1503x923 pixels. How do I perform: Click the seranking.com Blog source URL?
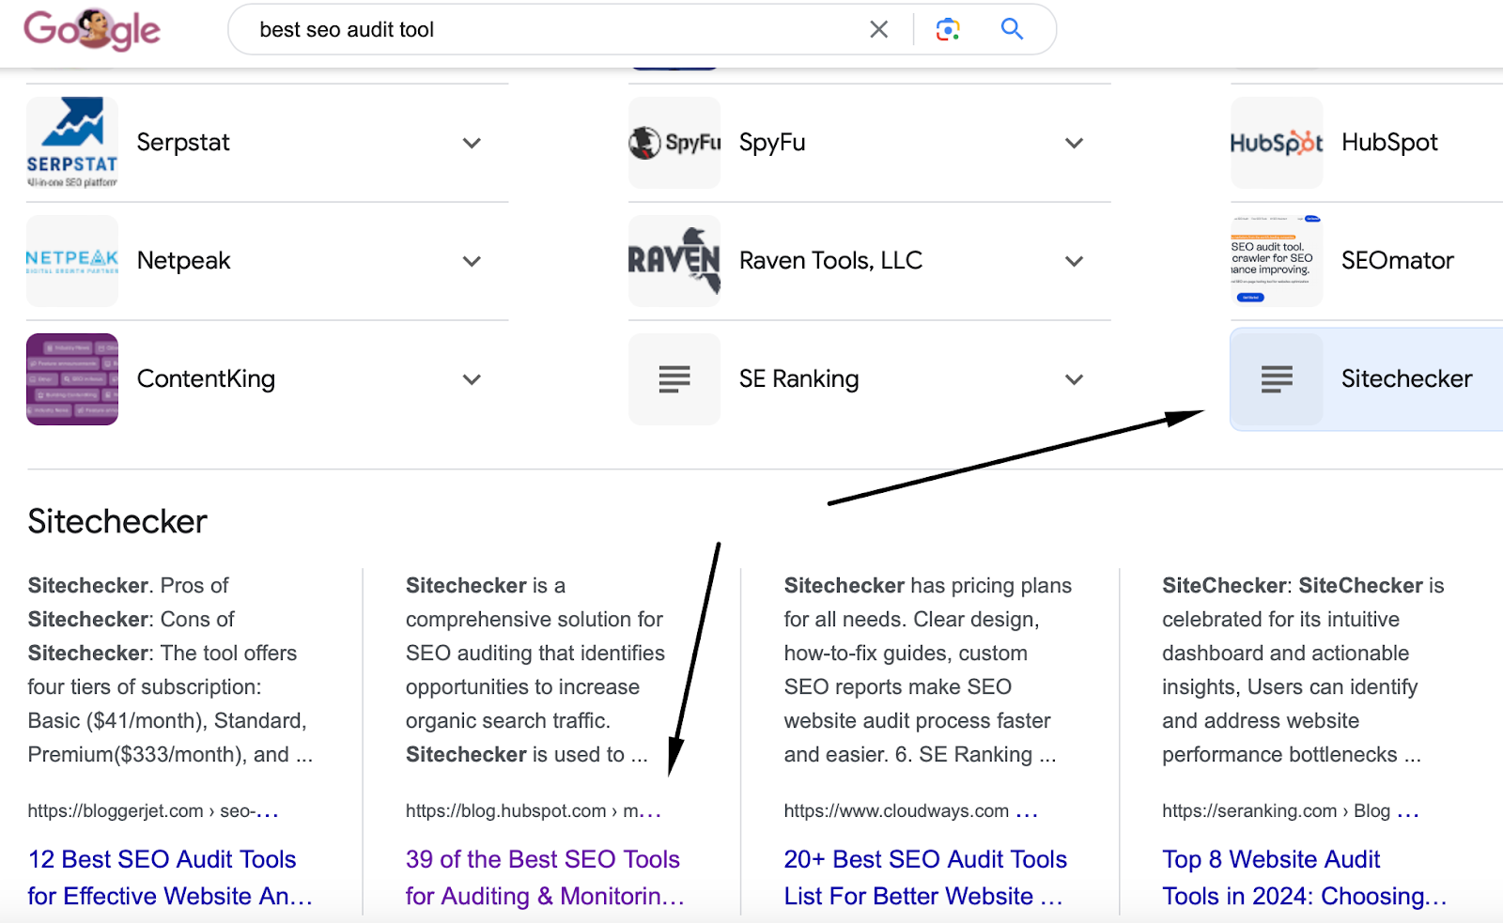coord(1290,811)
